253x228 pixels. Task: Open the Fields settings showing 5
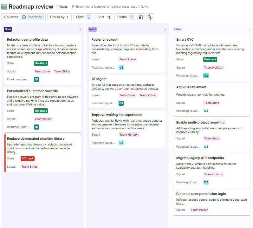125,17
